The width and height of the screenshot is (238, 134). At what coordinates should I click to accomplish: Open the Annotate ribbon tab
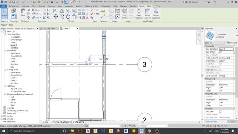pyautogui.click(x=69, y=6)
